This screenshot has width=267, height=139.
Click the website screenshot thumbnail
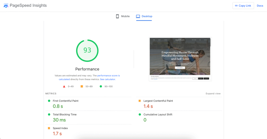tap(180, 59)
